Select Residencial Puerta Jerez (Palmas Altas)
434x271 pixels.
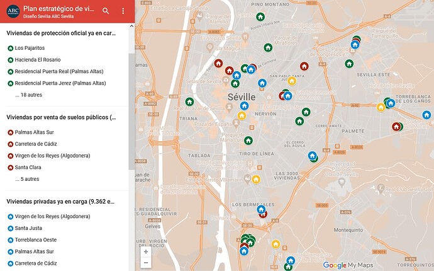click(x=60, y=83)
